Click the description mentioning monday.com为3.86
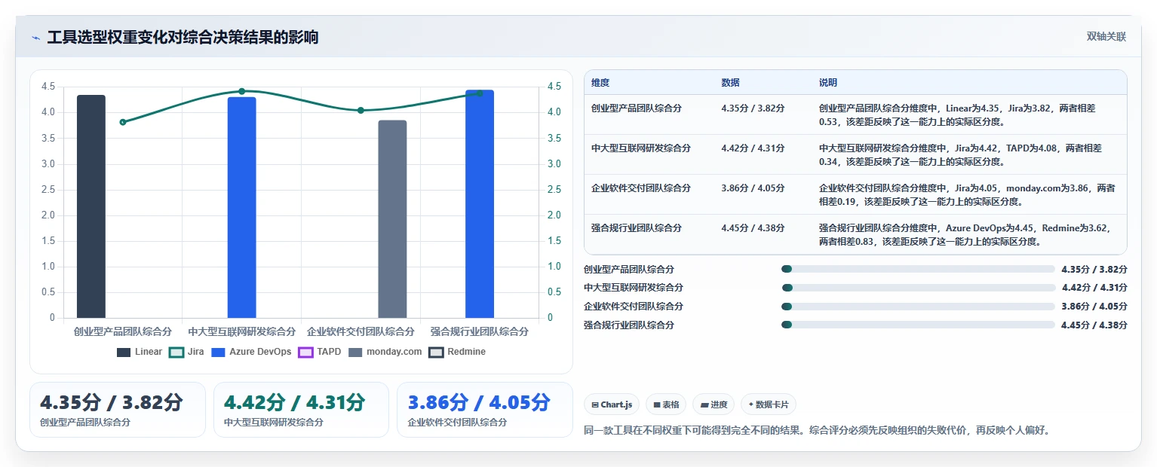The width and height of the screenshot is (1157, 467). point(967,194)
